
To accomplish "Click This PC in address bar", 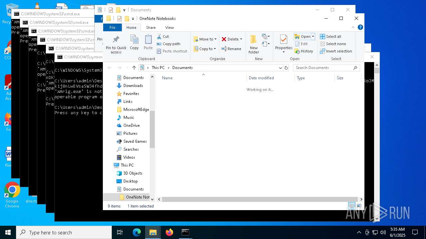I will tap(158, 68).
